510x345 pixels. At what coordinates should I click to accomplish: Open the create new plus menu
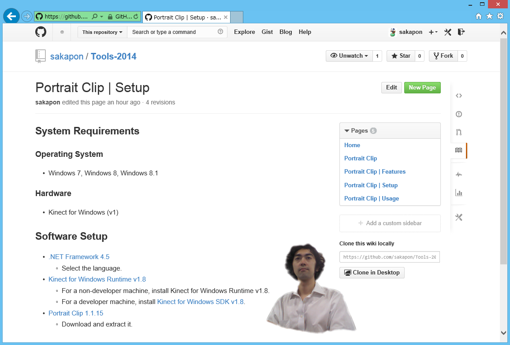coord(433,32)
